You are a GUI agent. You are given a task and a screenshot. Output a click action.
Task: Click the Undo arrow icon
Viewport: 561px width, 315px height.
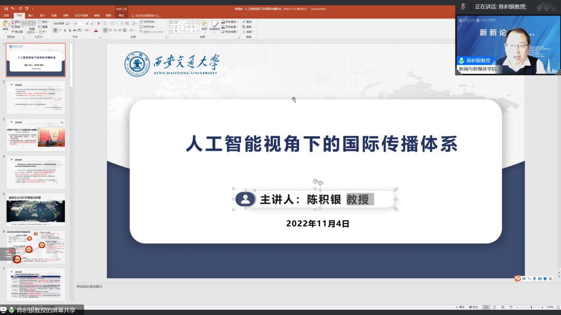coord(13,8)
